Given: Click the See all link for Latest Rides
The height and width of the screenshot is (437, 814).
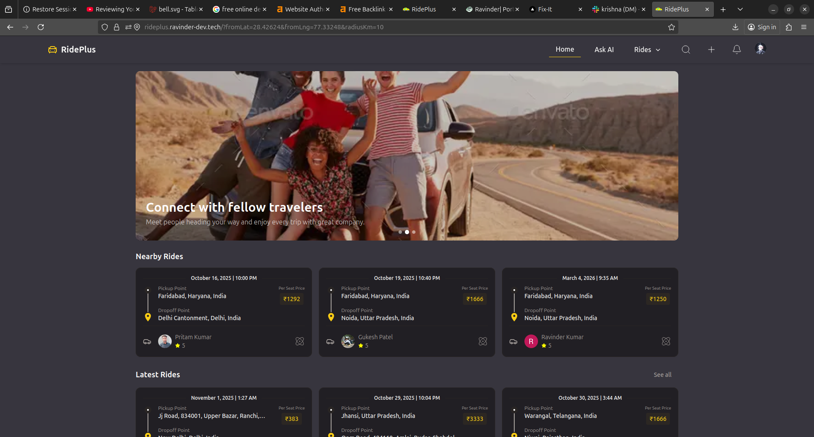Looking at the screenshot, I should pyautogui.click(x=662, y=375).
